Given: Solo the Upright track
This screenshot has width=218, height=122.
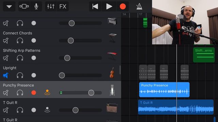Looking at the screenshot, I should tap(20, 76).
